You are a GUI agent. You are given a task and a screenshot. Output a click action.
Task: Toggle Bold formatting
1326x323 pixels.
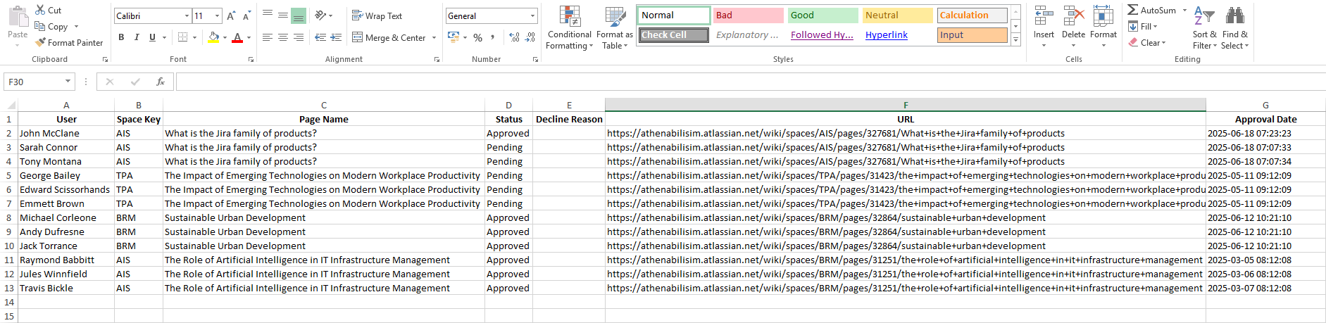tap(121, 37)
